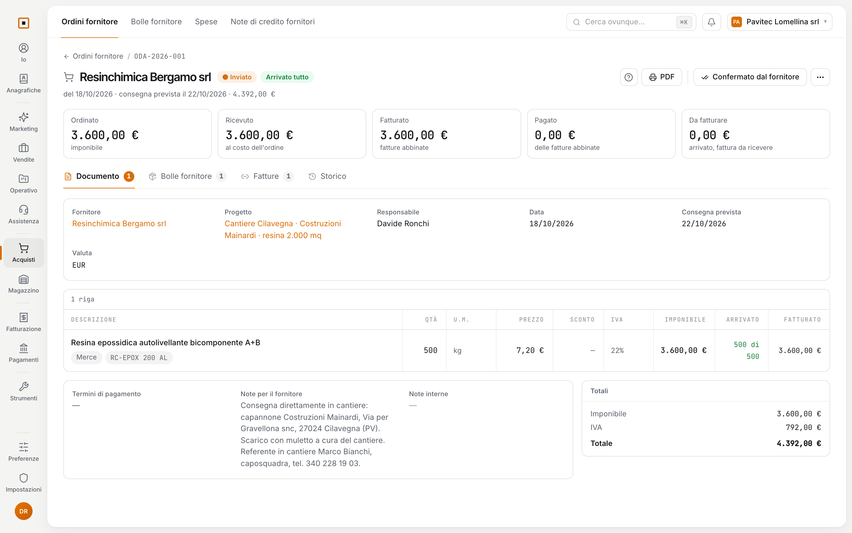This screenshot has height=533, width=852.
Task: Click the notifications bell icon
Action: pyautogui.click(x=711, y=22)
